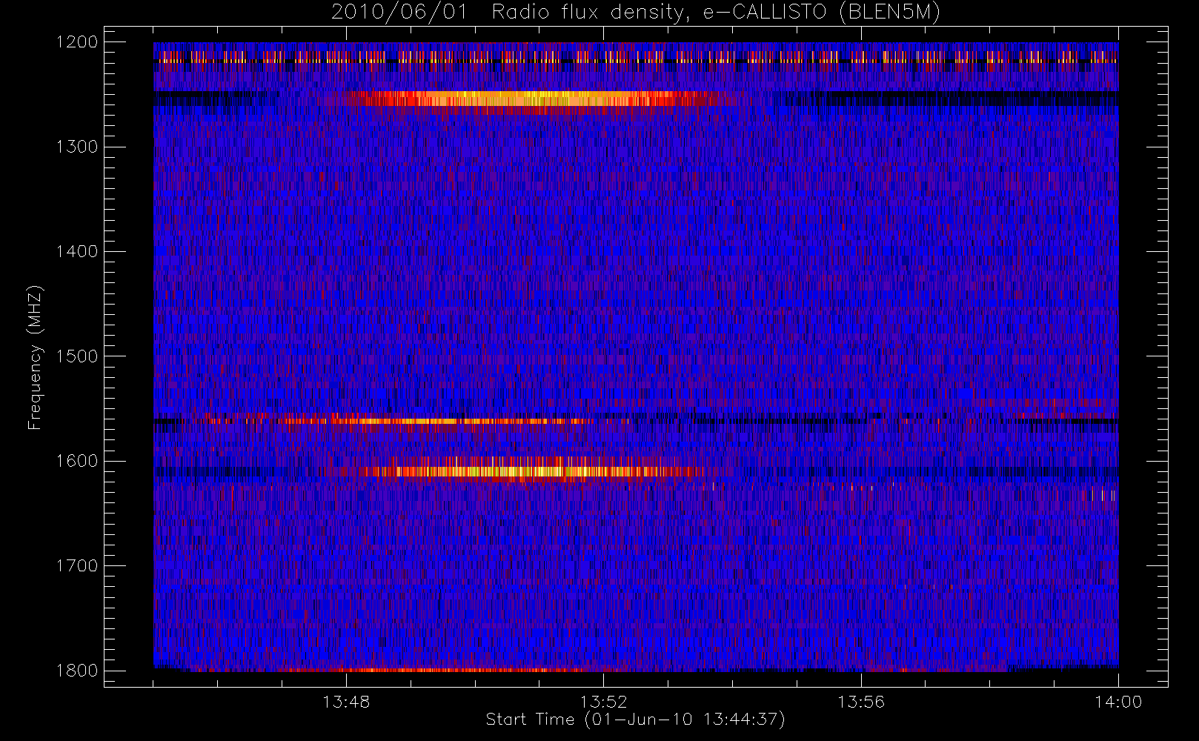Screen dimensions: 1199x741
Task: Click the plot title e-CALLISTO (BLEN5M)
Action: tap(635, 12)
